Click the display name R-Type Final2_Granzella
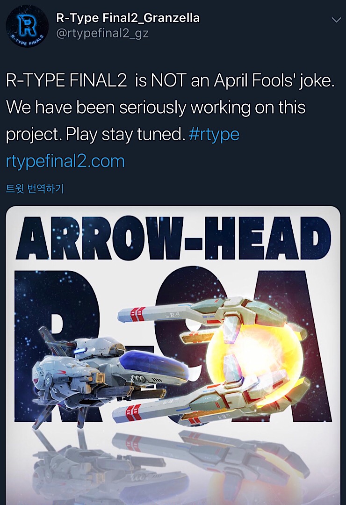This screenshot has height=505, width=346. click(x=128, y=18)
